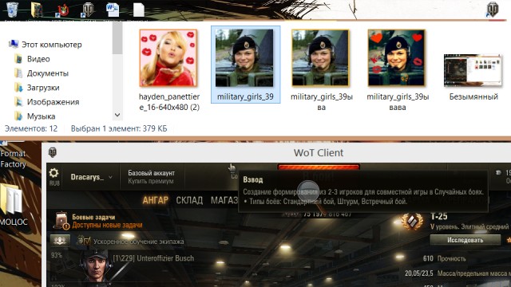Open the Recycle Bin desktop icon

(13, 10)
